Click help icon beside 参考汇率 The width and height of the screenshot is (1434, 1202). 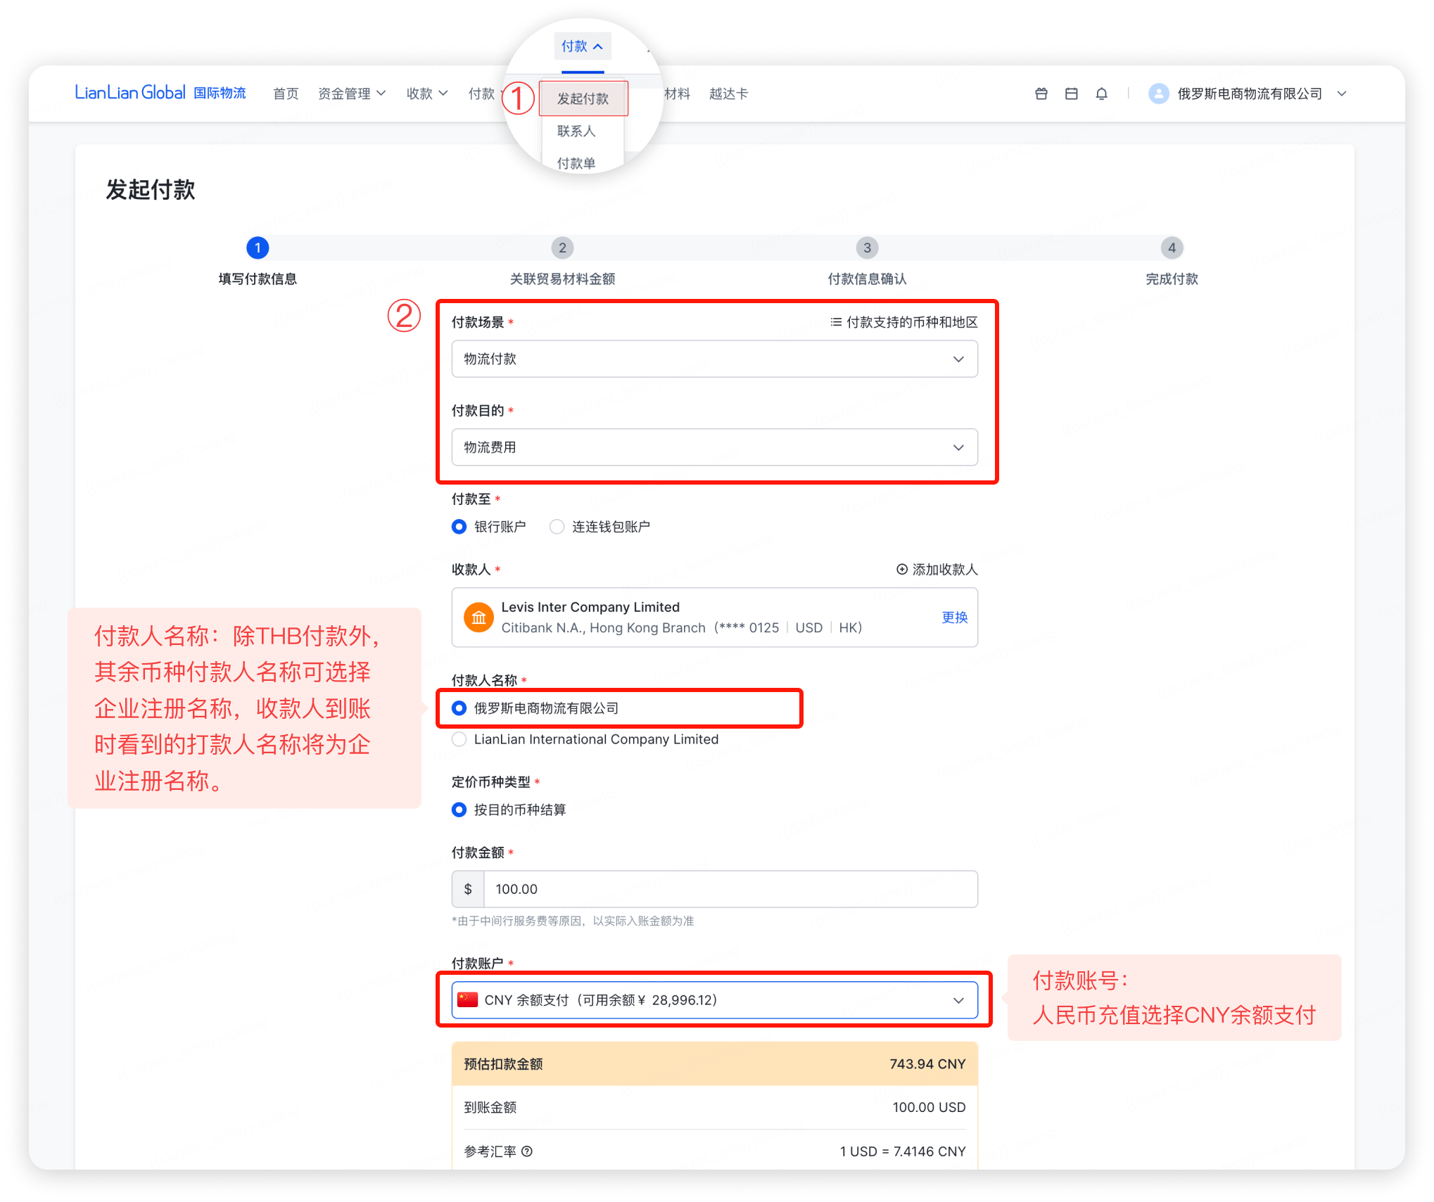pyautogui.click(x=527, y=1151)
